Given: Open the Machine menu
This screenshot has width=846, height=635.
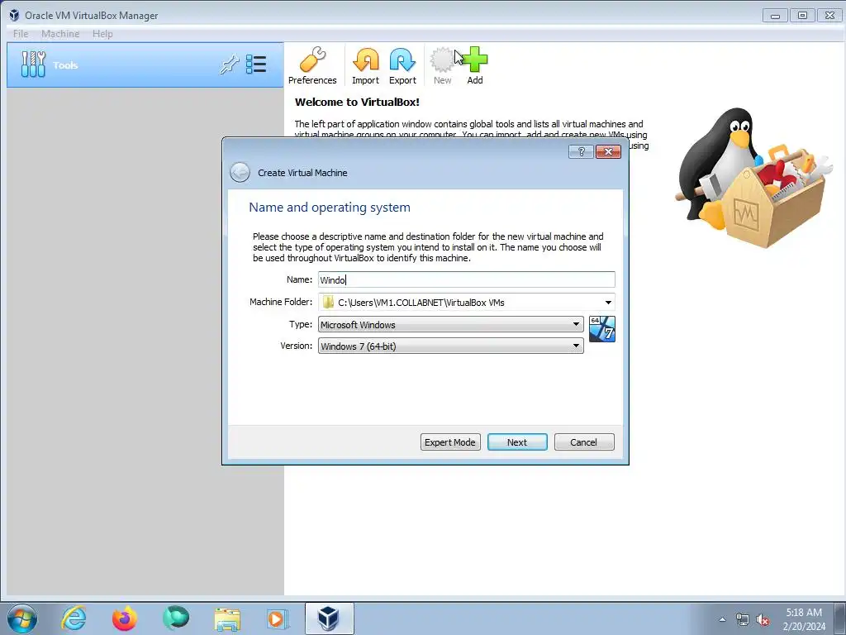Looking at the screenshot, I should click(60, 34).
